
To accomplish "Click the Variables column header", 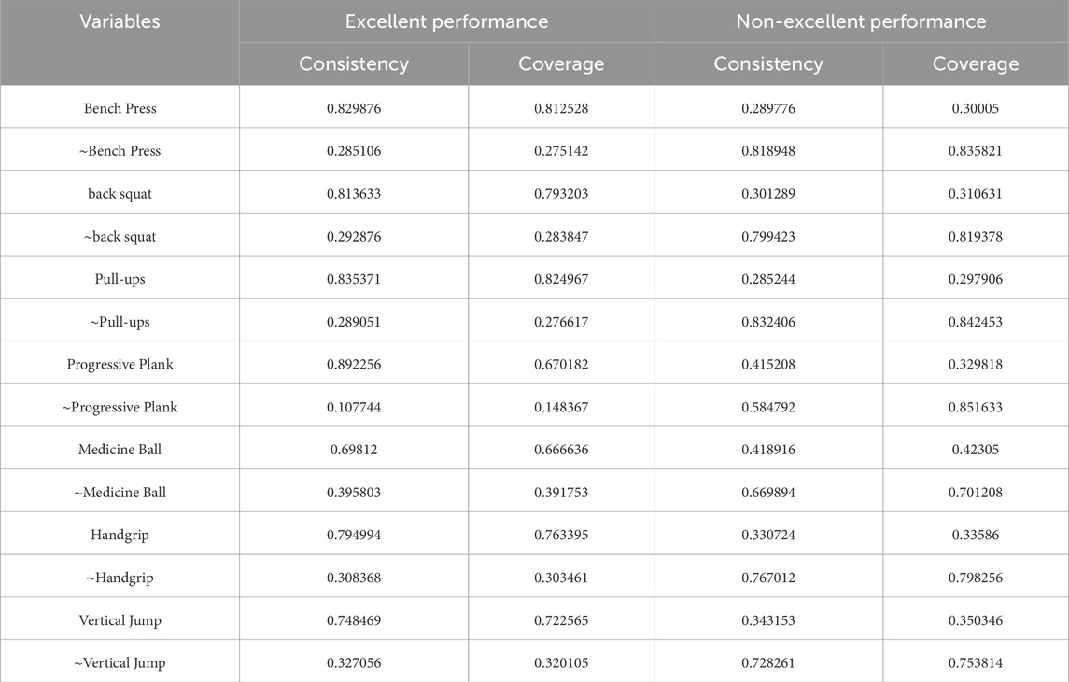I will (x=120, y=21).
